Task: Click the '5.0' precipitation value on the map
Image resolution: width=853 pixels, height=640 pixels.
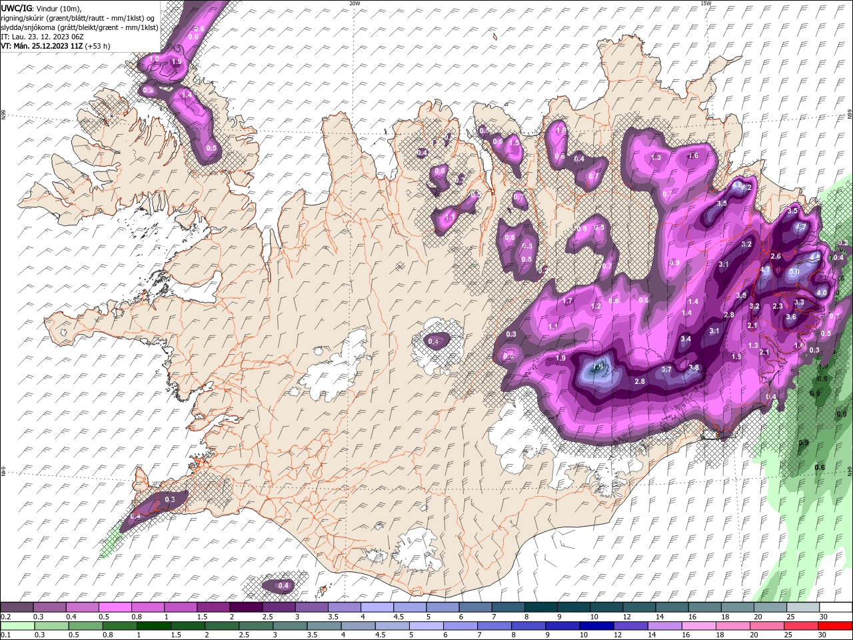Action: pos(794,272)
